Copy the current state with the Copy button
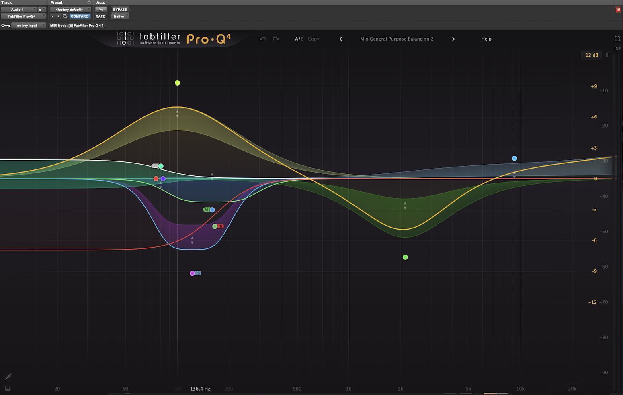 pyautogui.click(x=314, y=39)
